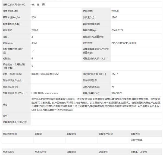Select the 排量(ml) column header
This screenshot has height=155, width=163.
coord(71,152)
